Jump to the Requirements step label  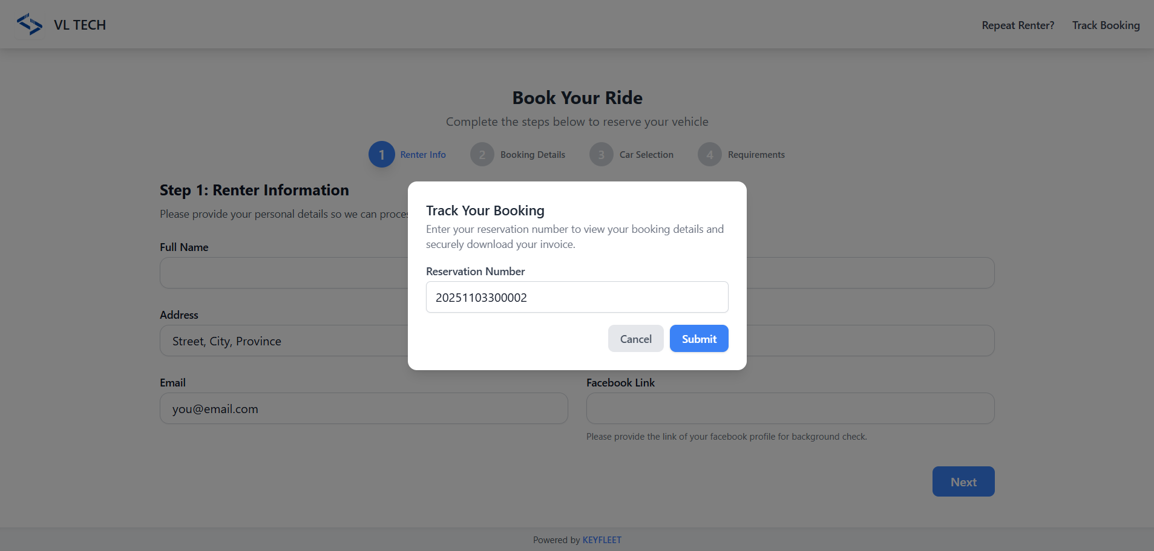coord(756,155)
